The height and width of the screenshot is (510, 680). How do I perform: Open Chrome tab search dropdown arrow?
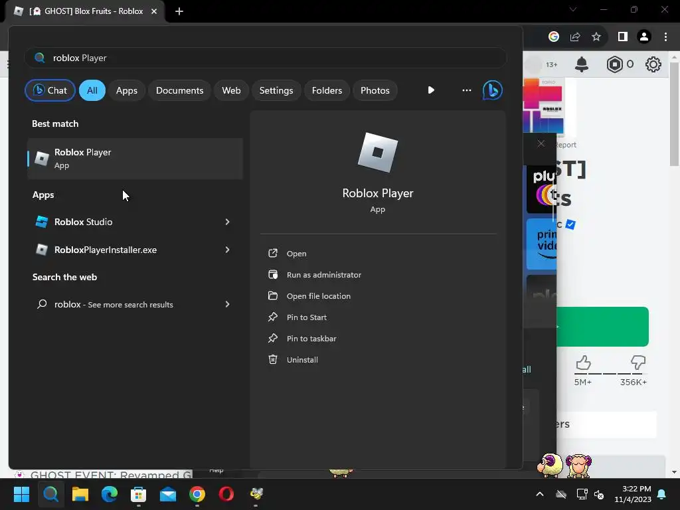[x=573, y=9]
